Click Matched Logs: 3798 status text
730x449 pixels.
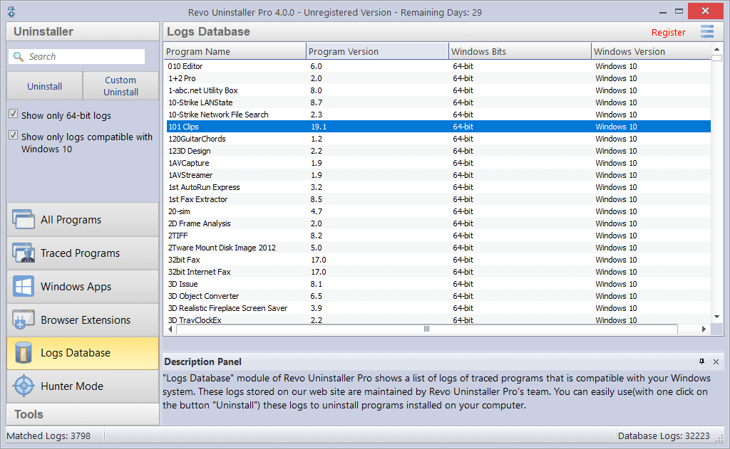(x=48, y=436)
